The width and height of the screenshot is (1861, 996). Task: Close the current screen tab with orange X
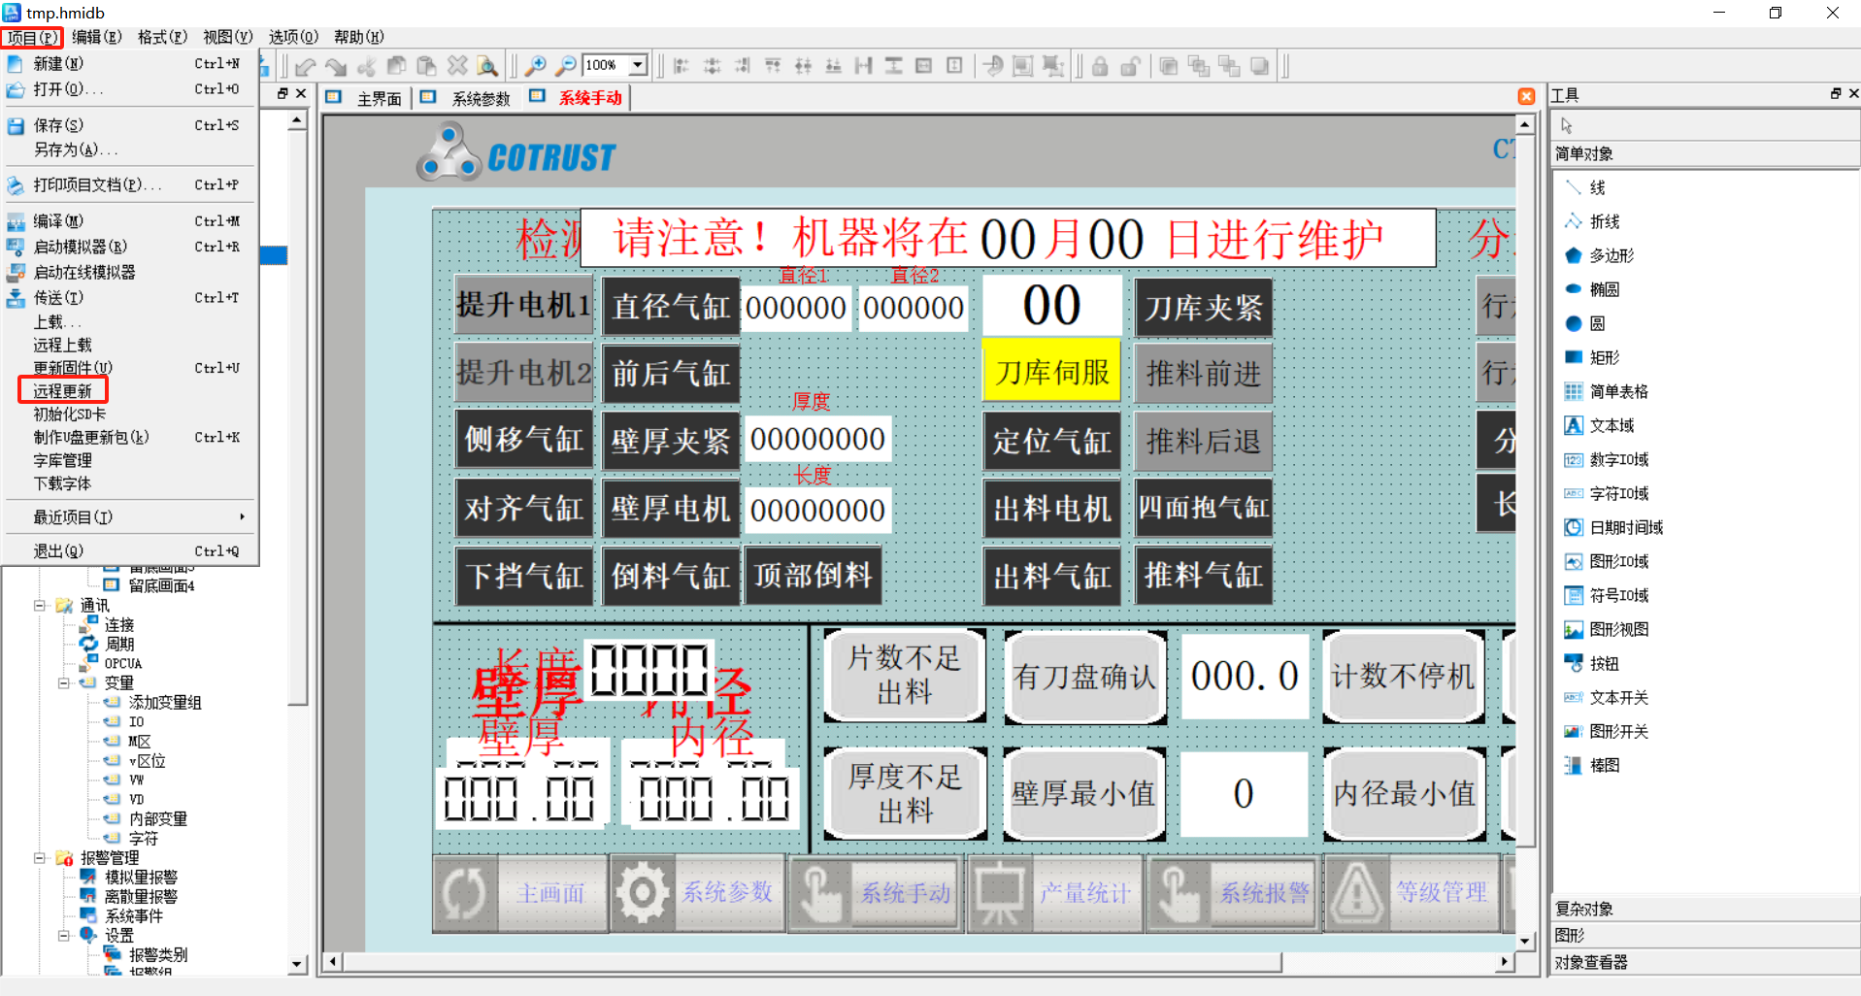point(1527,96)
